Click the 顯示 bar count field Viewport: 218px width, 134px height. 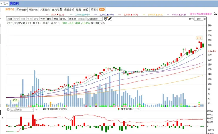click(x=199, y=19)
